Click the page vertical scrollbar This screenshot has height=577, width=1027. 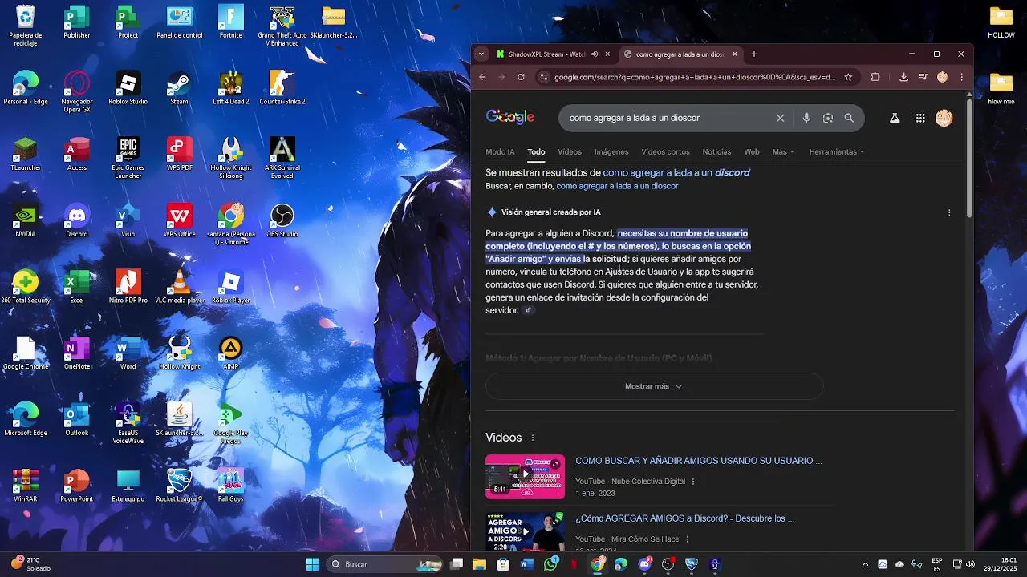point(968,160)
